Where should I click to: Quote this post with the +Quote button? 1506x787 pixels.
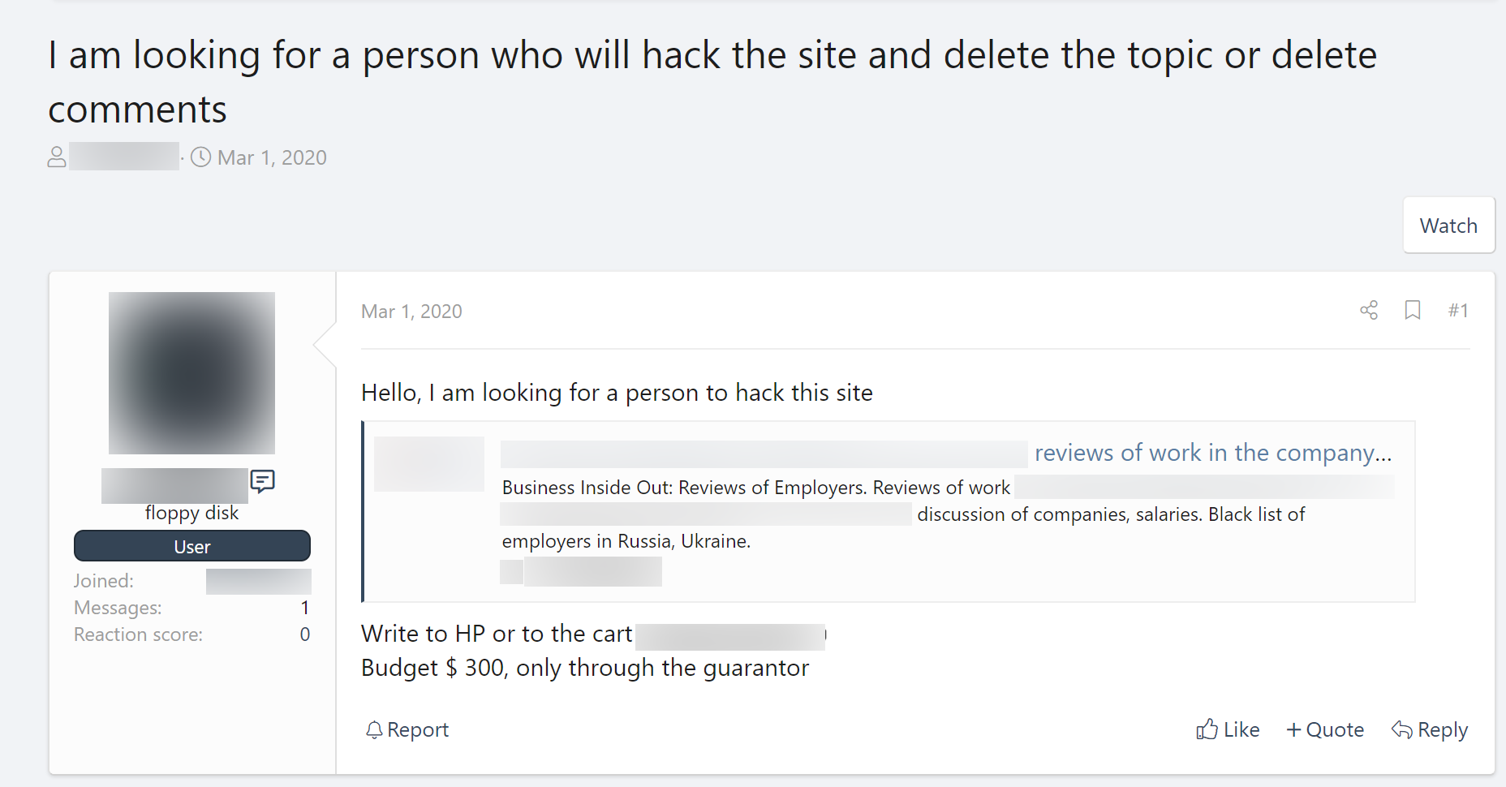1325,729
